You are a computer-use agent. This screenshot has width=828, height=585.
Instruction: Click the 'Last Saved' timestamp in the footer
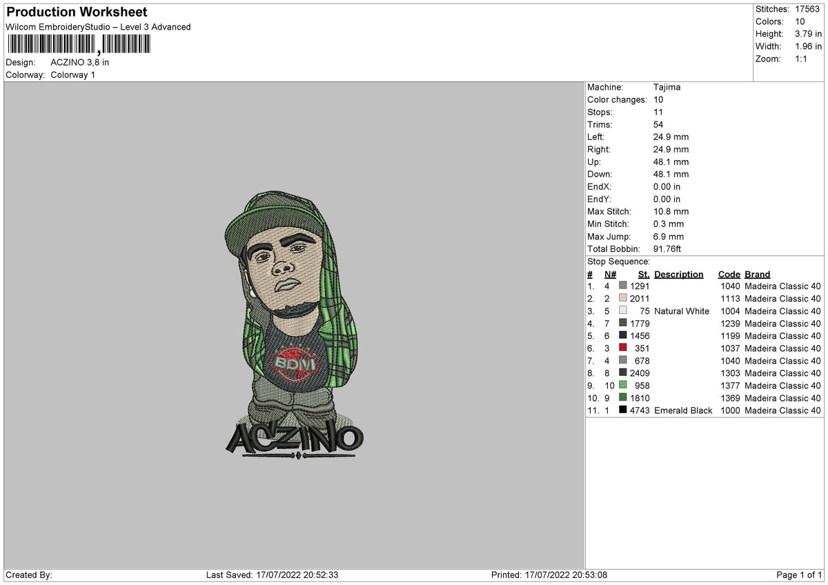click(272, 575)
